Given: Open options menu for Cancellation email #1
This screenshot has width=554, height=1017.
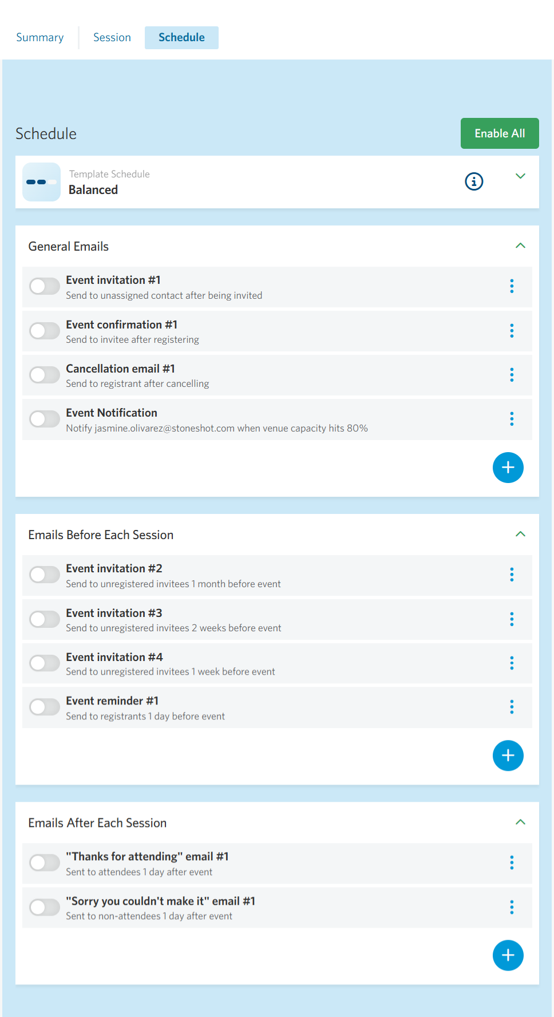Looking at the screenshot, I should click(512, 375).
